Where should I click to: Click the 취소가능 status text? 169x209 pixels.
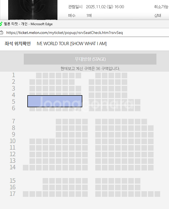coord(161,7)
